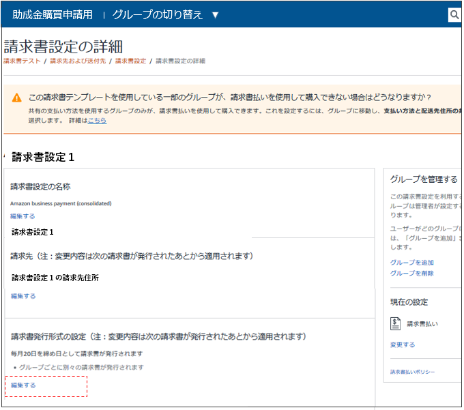Click the 請求書設定の名称 label
Image resolution: width=464 pixels, height=410 pixels.
click(40, 187)
